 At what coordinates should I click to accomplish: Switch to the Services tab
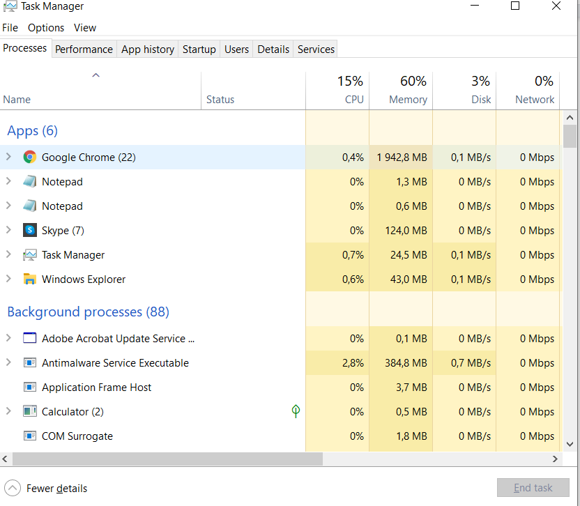click(316, 49)
